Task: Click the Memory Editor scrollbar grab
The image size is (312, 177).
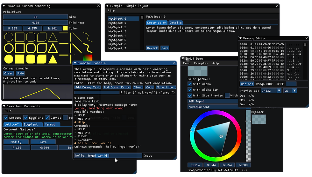Action: click(x=305, y=45)
